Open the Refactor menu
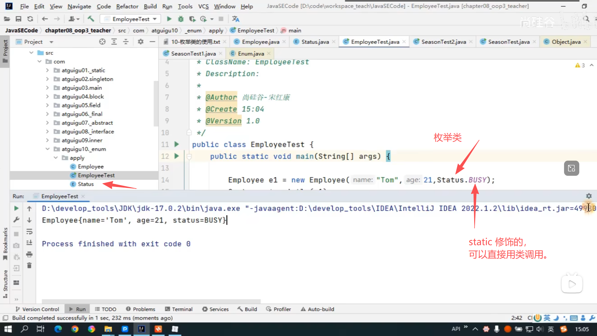 coord(127,6)
